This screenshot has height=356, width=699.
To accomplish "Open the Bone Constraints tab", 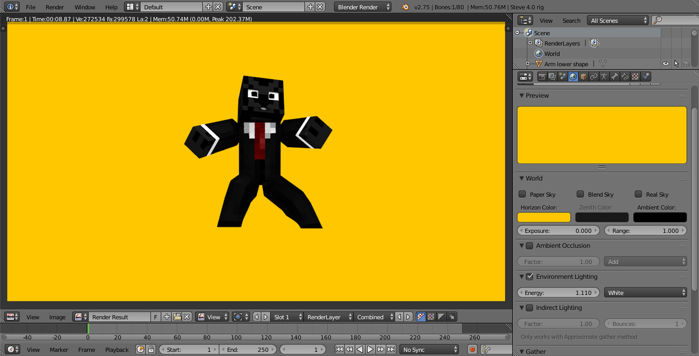I will [x=624, y=76].
